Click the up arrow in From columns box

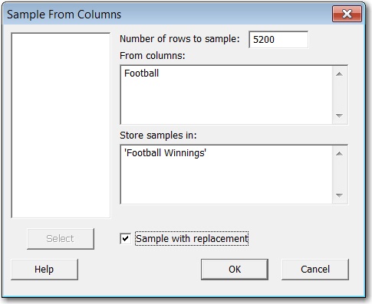point(339,74)
